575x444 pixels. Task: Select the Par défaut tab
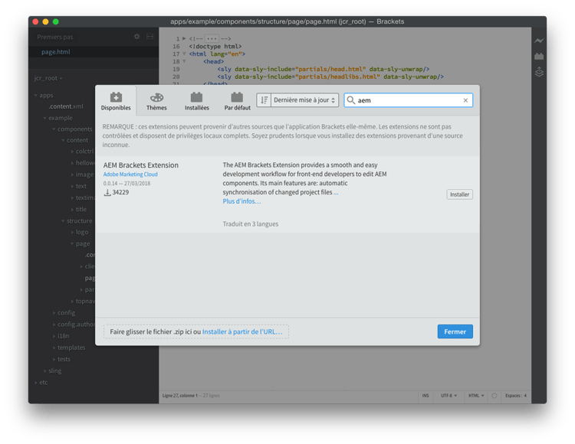coord(237,100)
